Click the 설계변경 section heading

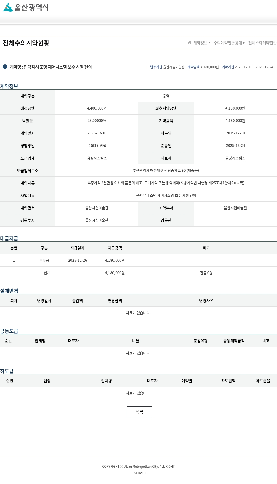pos(9,291)
